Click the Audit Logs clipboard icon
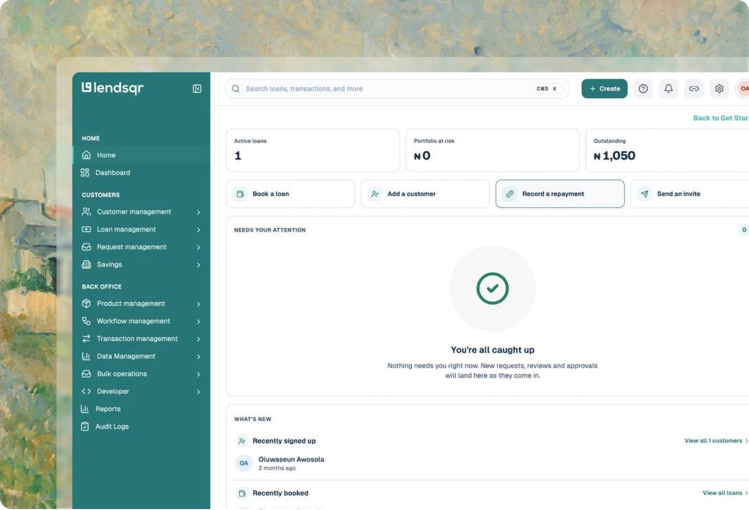The image size is (749, 510). [x=85, y=427]
